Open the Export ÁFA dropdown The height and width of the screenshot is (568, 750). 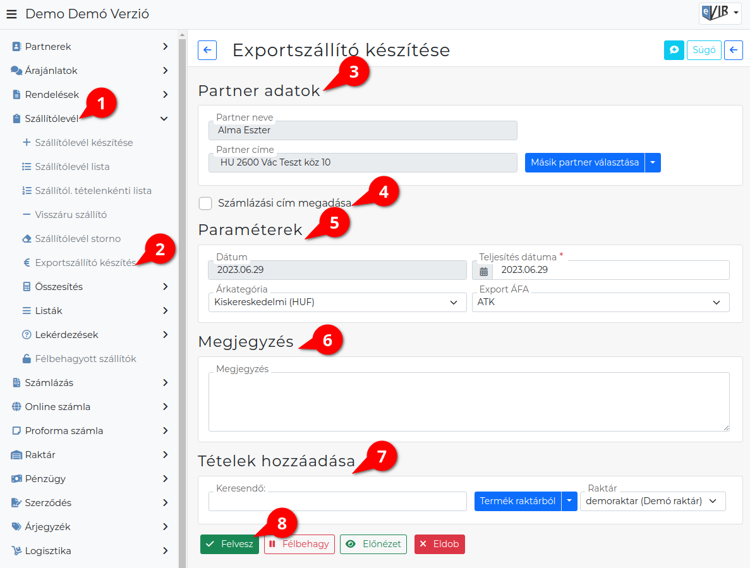click(x=600, y=302)
